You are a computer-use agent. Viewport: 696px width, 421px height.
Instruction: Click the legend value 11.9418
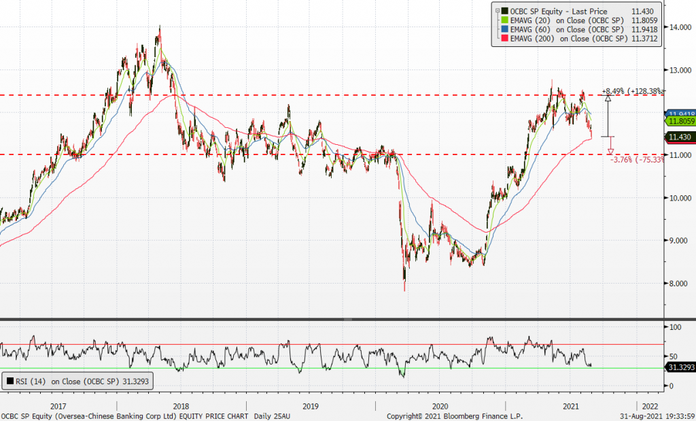point(643,29)
